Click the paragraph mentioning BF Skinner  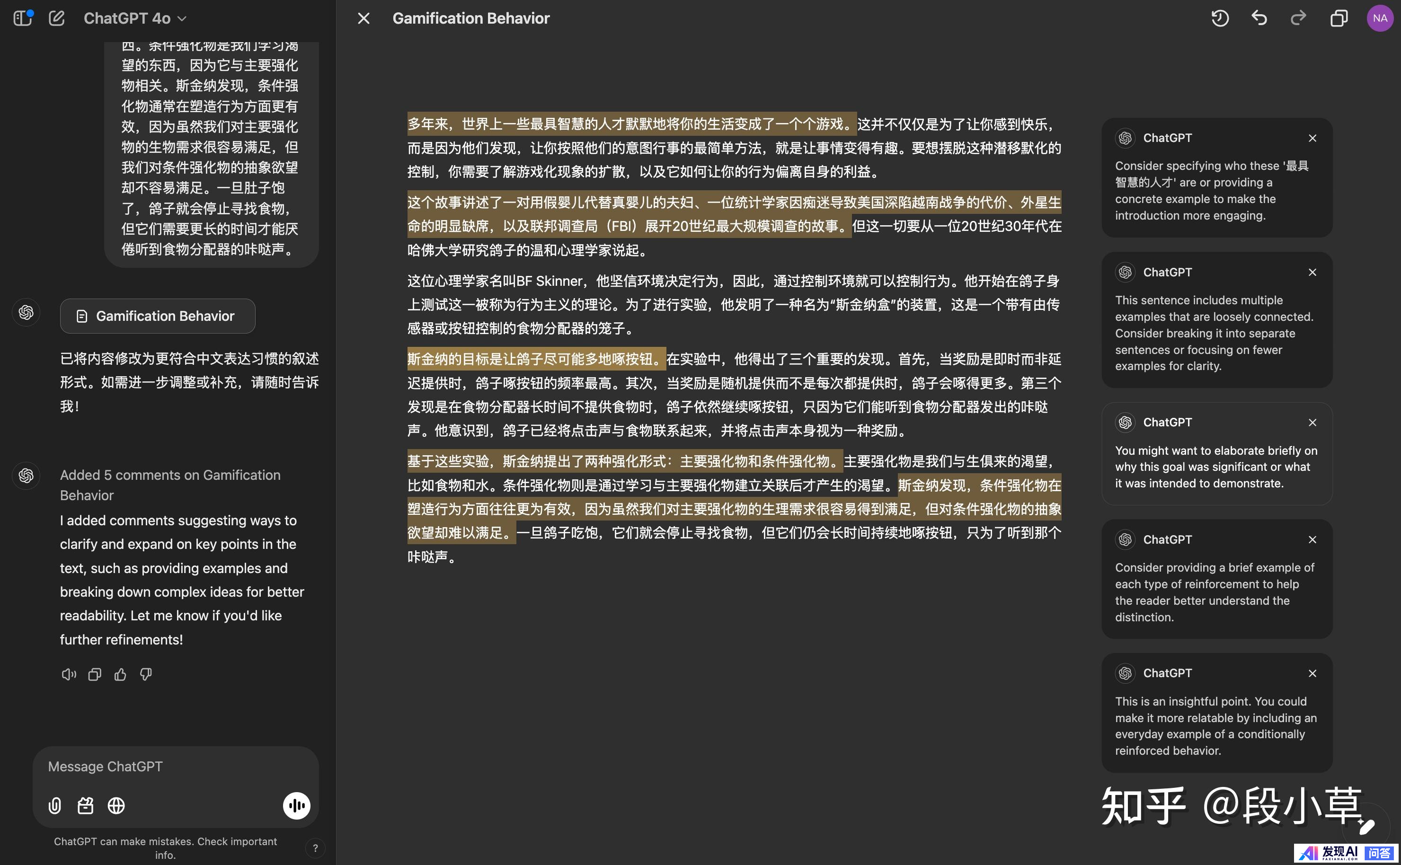click(x=734, y=304)
